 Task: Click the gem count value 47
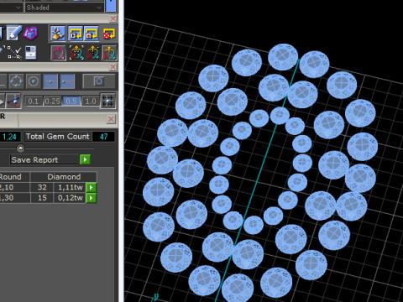103,137
